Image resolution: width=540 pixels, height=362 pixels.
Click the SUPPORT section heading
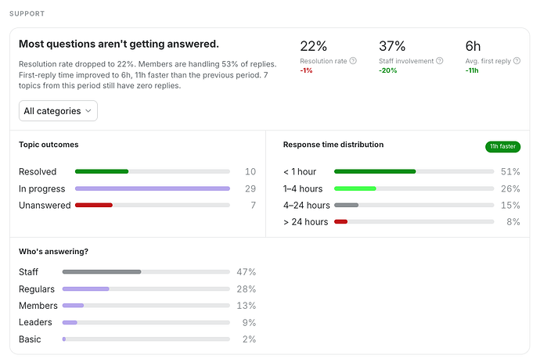coord(27,14)
